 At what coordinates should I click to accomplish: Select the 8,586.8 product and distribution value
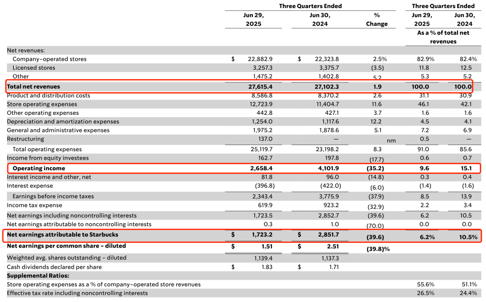(x=262, y=95)
